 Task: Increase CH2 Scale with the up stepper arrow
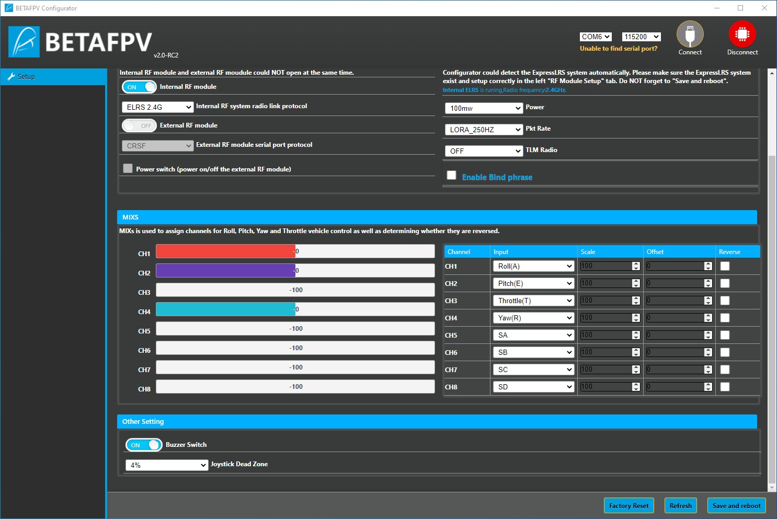636,281
